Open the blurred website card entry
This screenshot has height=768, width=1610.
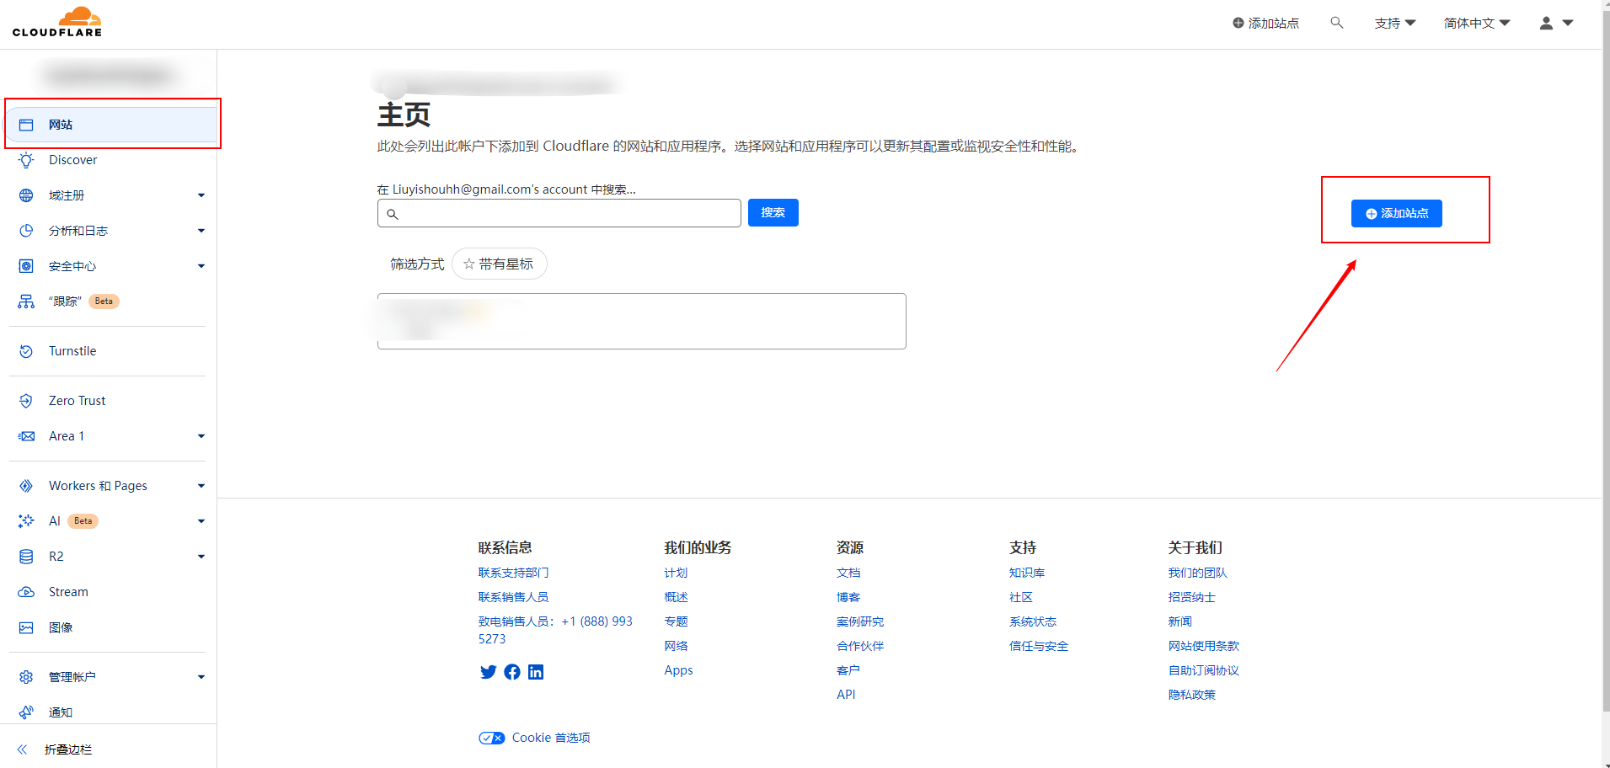(x=641, y=321)
